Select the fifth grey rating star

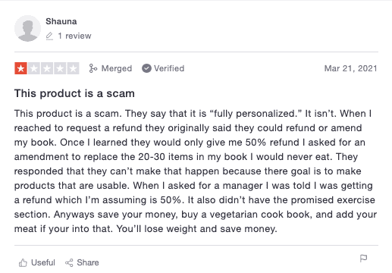coord(73,68)
